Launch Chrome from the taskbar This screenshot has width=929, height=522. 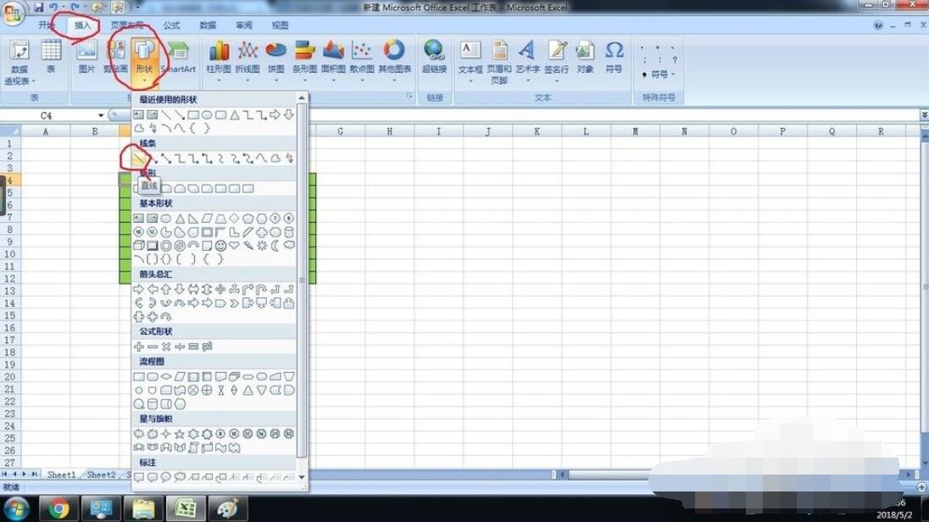(x=58, y=508)
